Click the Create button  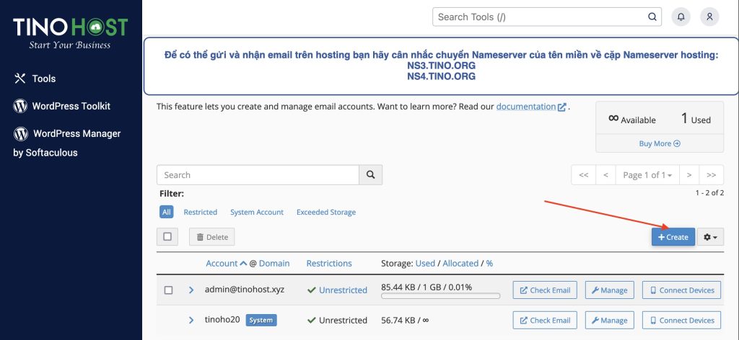tap(673, 237)
